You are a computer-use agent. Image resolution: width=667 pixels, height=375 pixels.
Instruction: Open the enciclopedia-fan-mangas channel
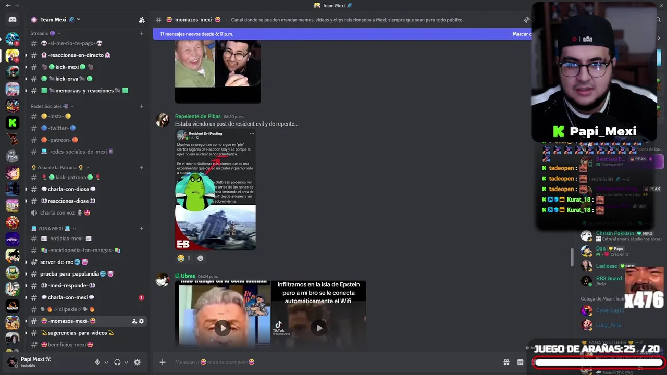pos(87,250)
